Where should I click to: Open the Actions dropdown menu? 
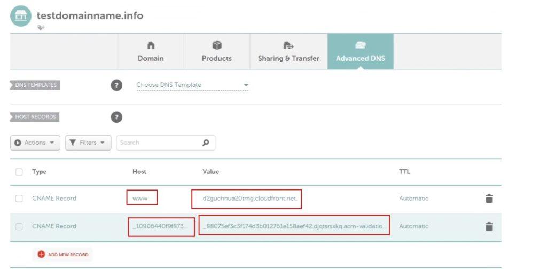click(35, 143)
